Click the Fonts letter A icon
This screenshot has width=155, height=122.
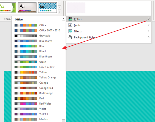pos(70,25)
